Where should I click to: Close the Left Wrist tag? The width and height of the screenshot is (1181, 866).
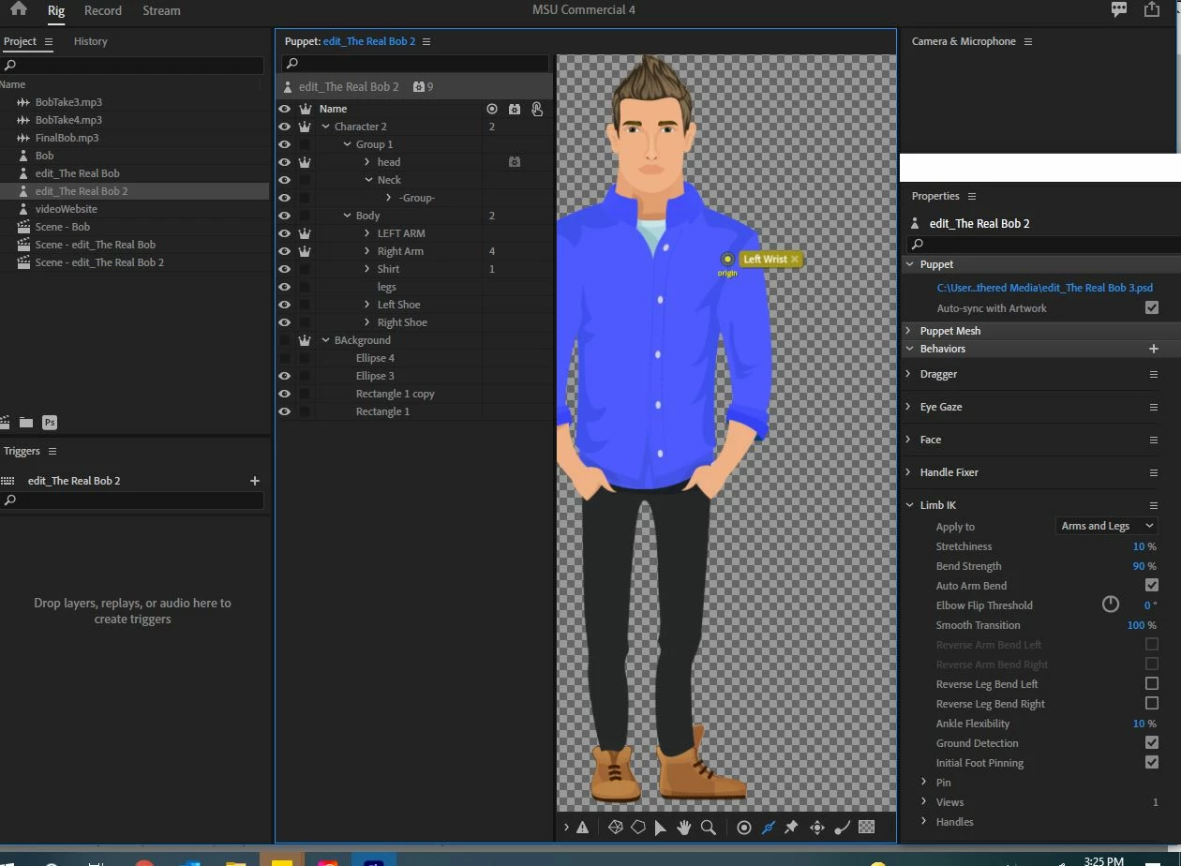coord(795,260)
